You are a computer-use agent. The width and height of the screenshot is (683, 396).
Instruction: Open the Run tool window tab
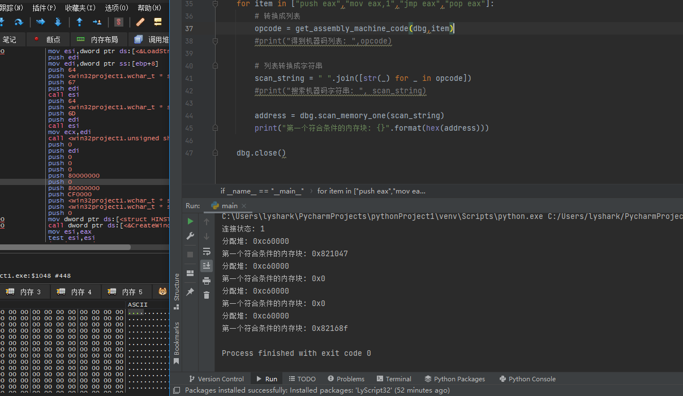tap(267, 379)
